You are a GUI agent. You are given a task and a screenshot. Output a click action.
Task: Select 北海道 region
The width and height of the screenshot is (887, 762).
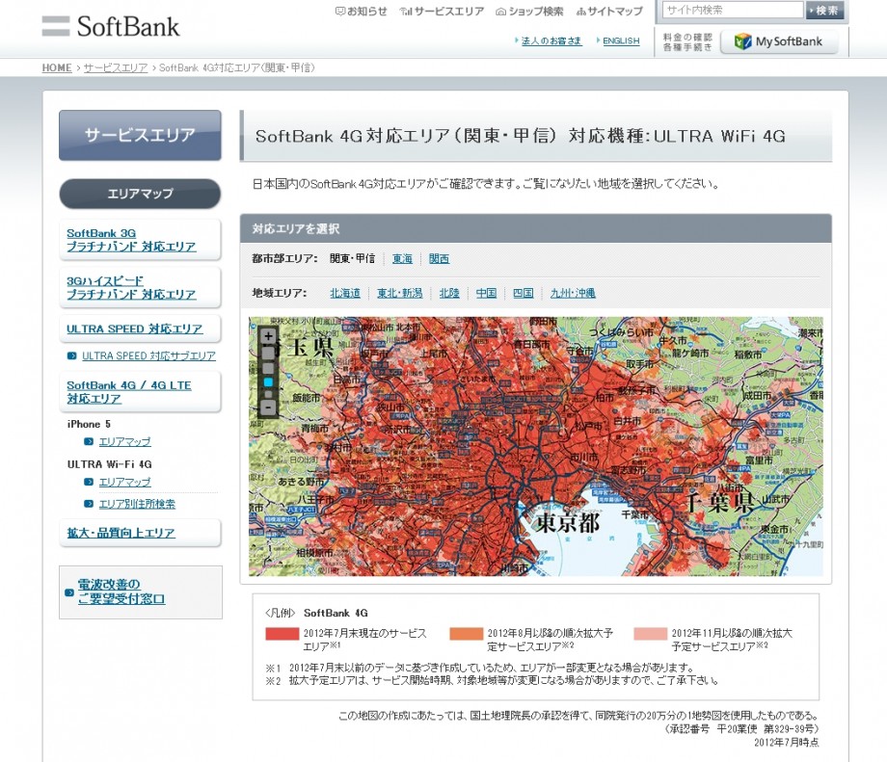click(x=345, y=293)
